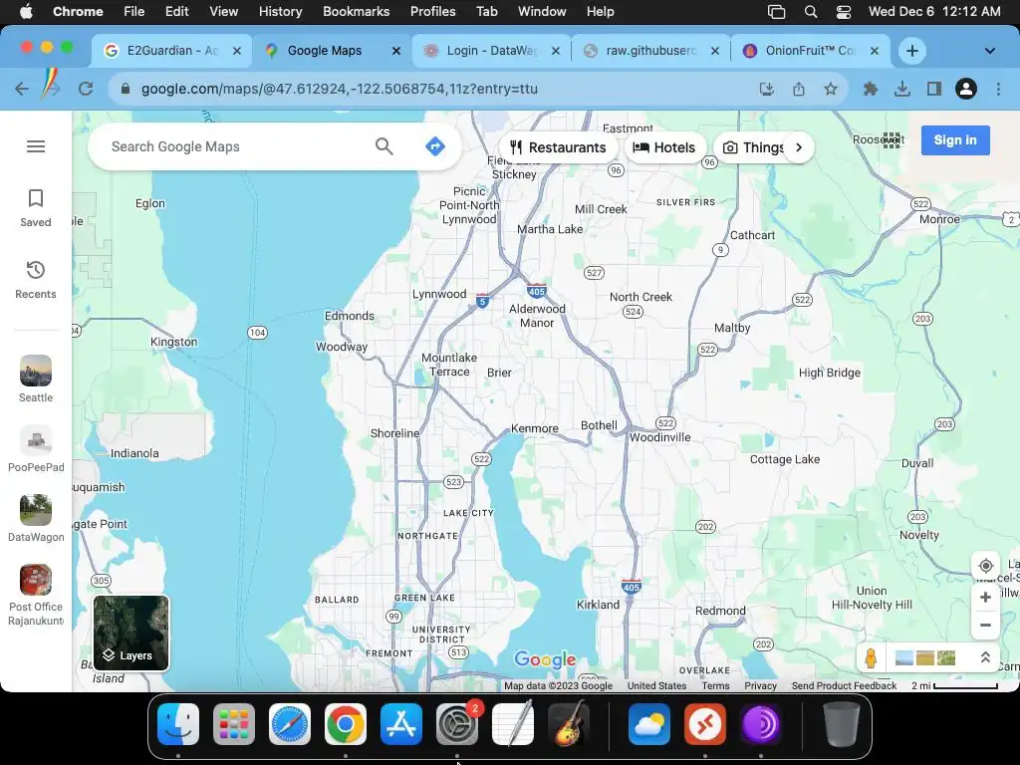Select the Street View pegman icon

tap(871, 658)
